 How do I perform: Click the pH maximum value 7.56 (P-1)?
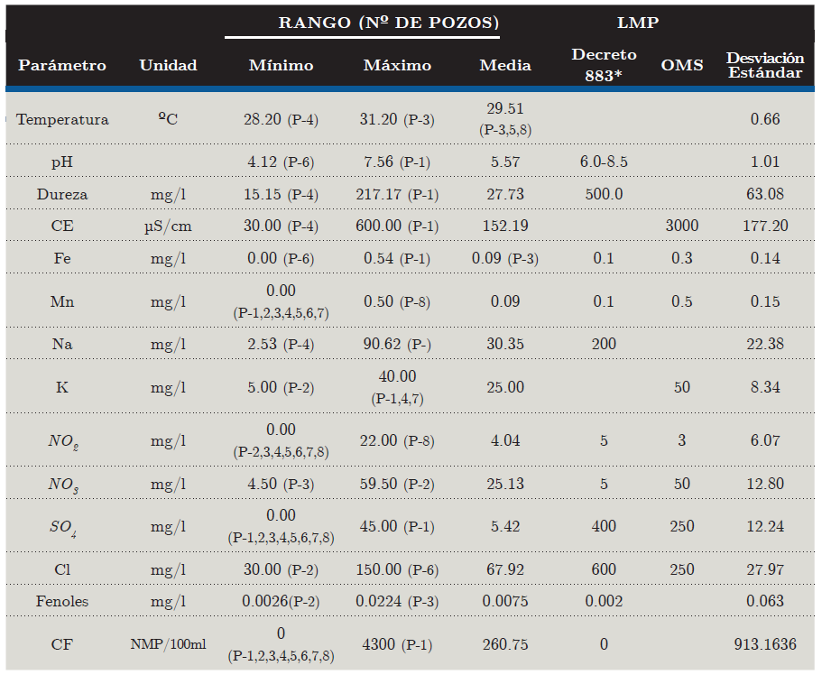(x=397, y=162)
